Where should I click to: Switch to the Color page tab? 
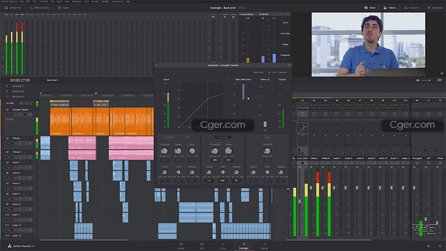(x=222, y=246)
